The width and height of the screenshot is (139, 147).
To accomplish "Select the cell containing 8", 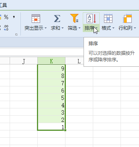I will (51, 75).
